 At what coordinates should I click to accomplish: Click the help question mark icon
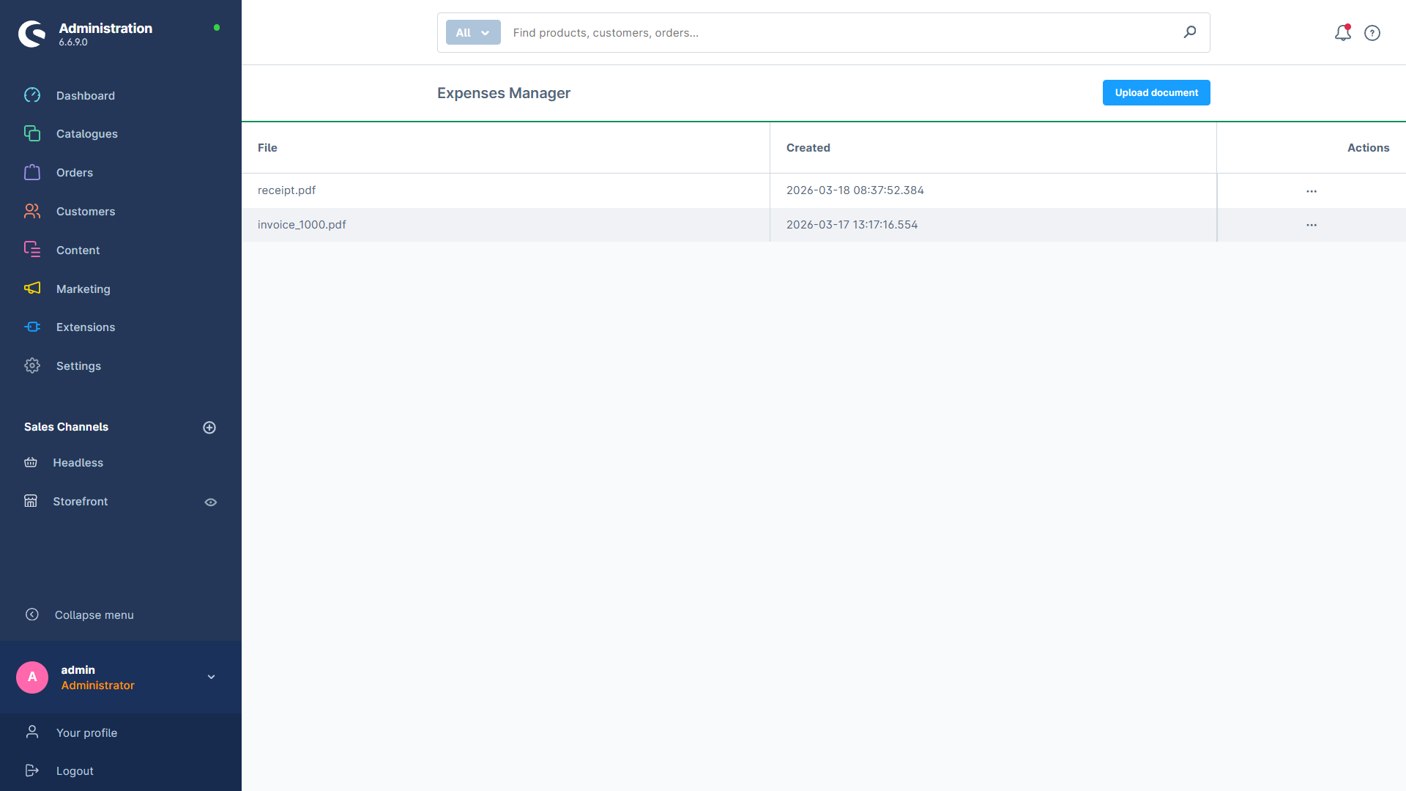(1373, 33)
